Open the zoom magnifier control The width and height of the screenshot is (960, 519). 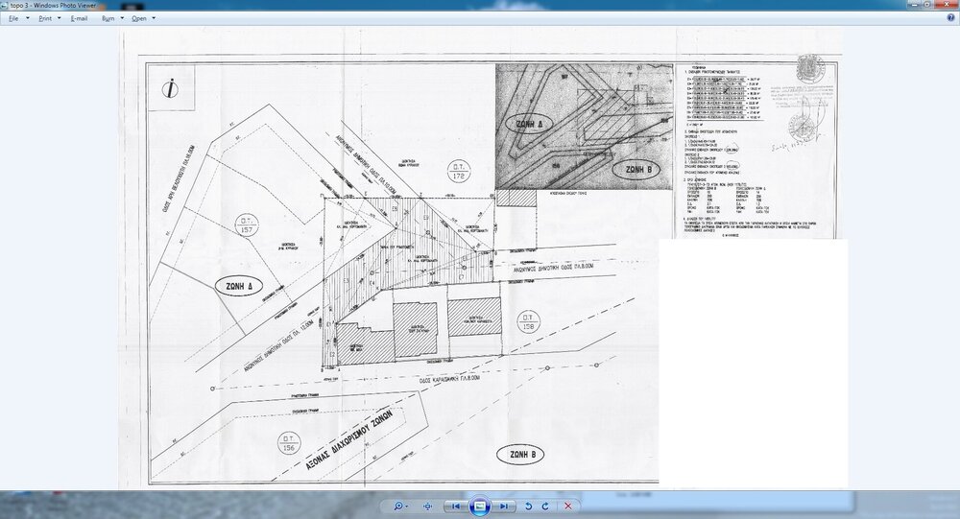pyautogui.click(x=398, y=505)
